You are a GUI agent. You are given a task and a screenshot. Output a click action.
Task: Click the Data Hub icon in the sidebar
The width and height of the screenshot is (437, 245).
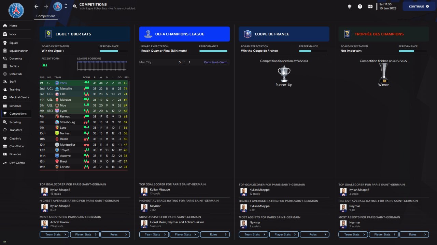tap(5, 74)
